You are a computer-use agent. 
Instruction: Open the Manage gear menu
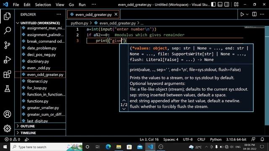[x=7, y=128]
